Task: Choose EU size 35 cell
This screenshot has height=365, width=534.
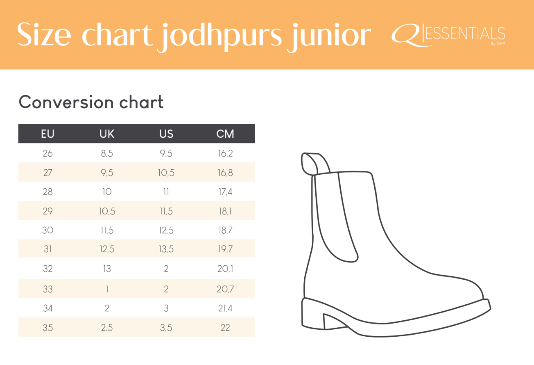Action: (48, 328)
